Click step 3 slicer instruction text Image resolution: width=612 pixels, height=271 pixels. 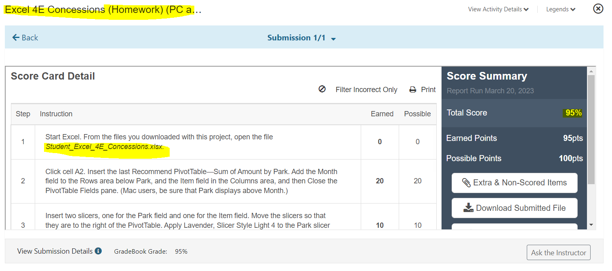click(x=187, y=221)
